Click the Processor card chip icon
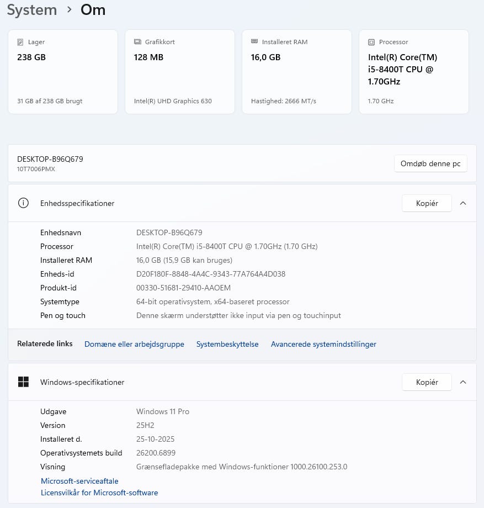 [371, 42]
